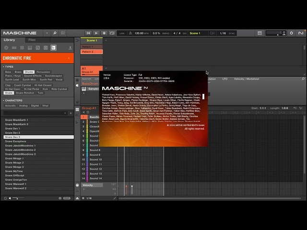Filter by Kick sub-type tag
307x230 pixels.
[x=45, y=89]
